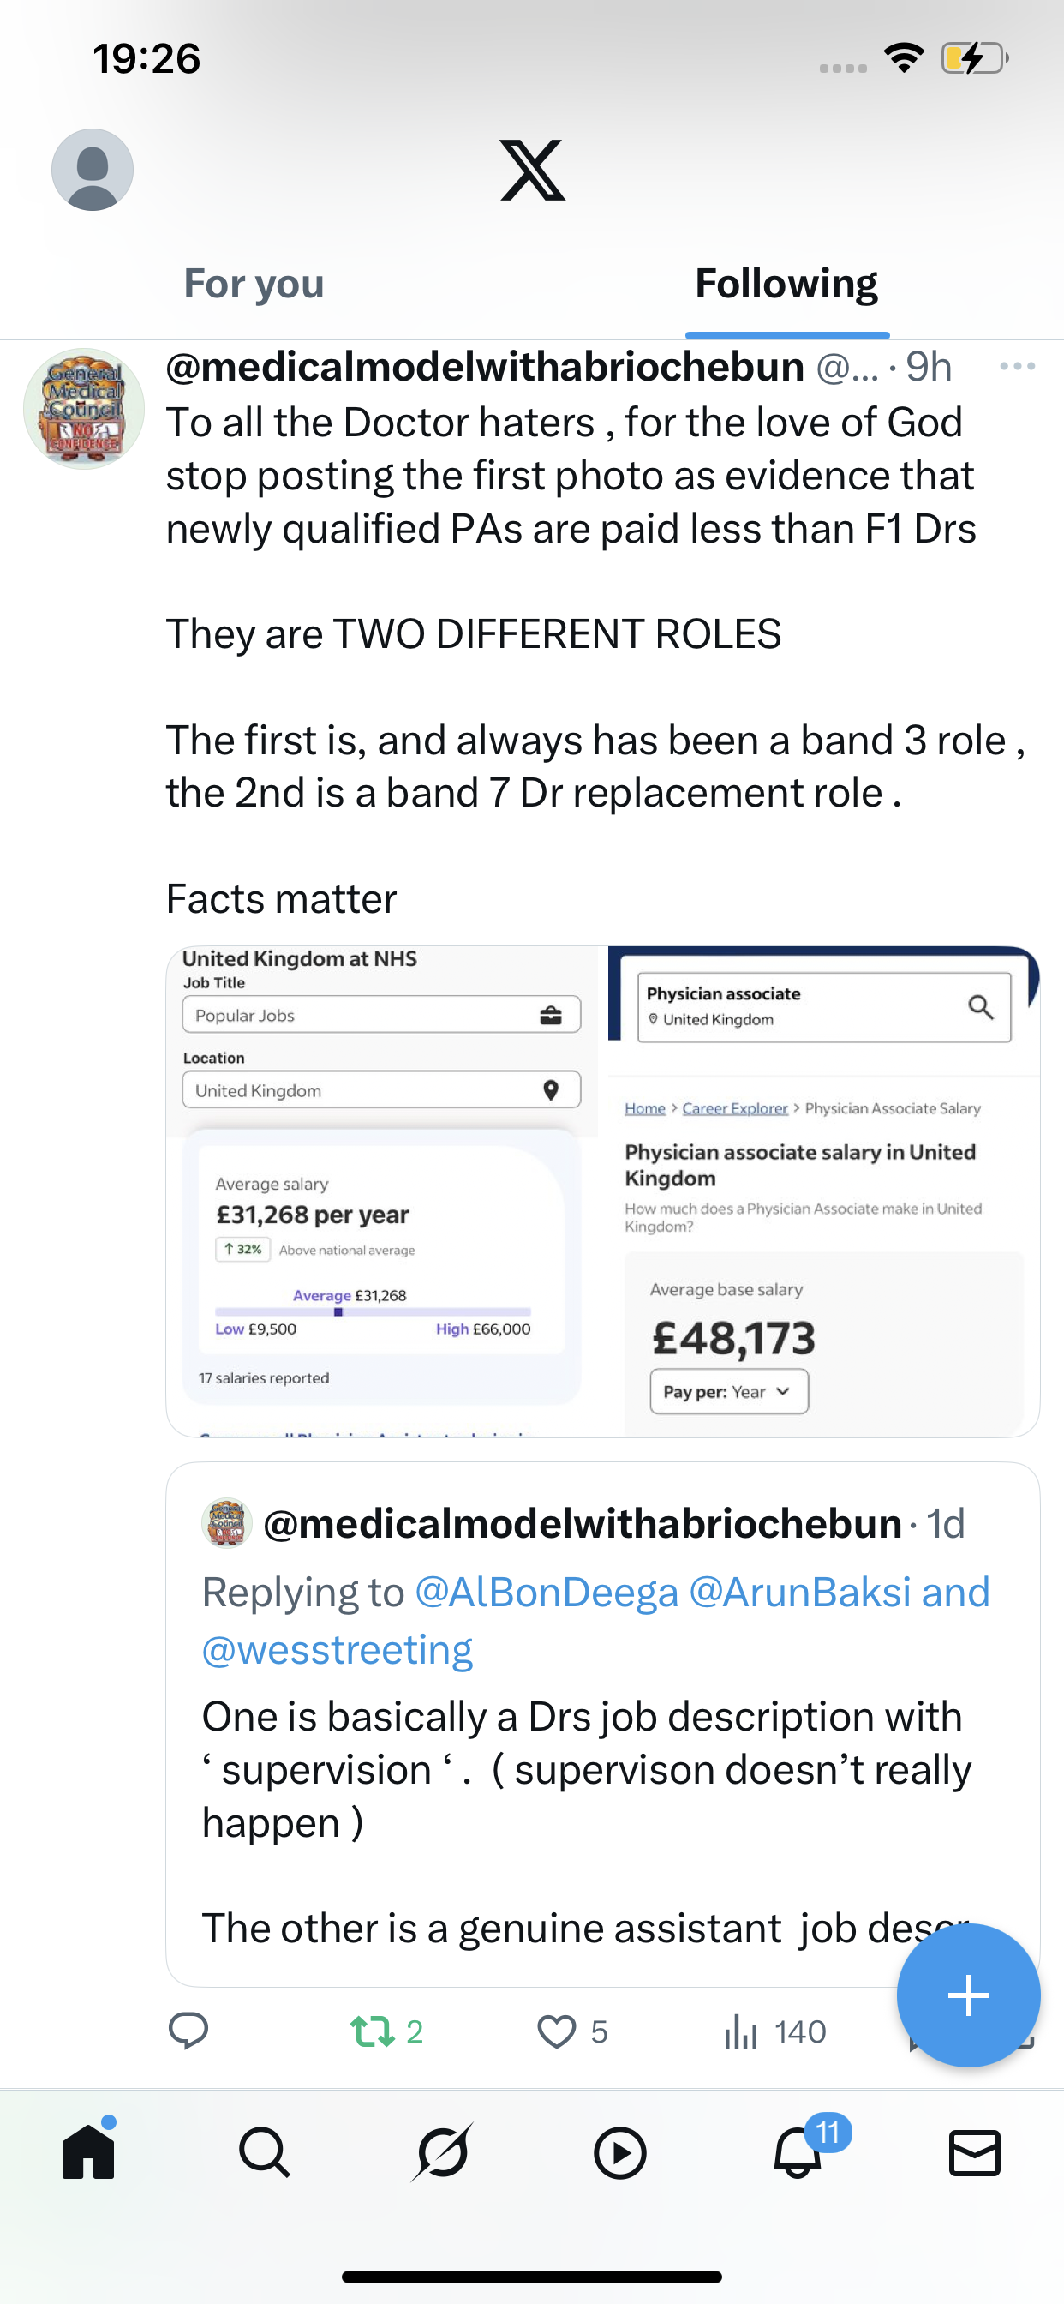Open Search from bottom navigation
The height and width of the screenshot is (2304, 1064).
[x=265, y=2152]
